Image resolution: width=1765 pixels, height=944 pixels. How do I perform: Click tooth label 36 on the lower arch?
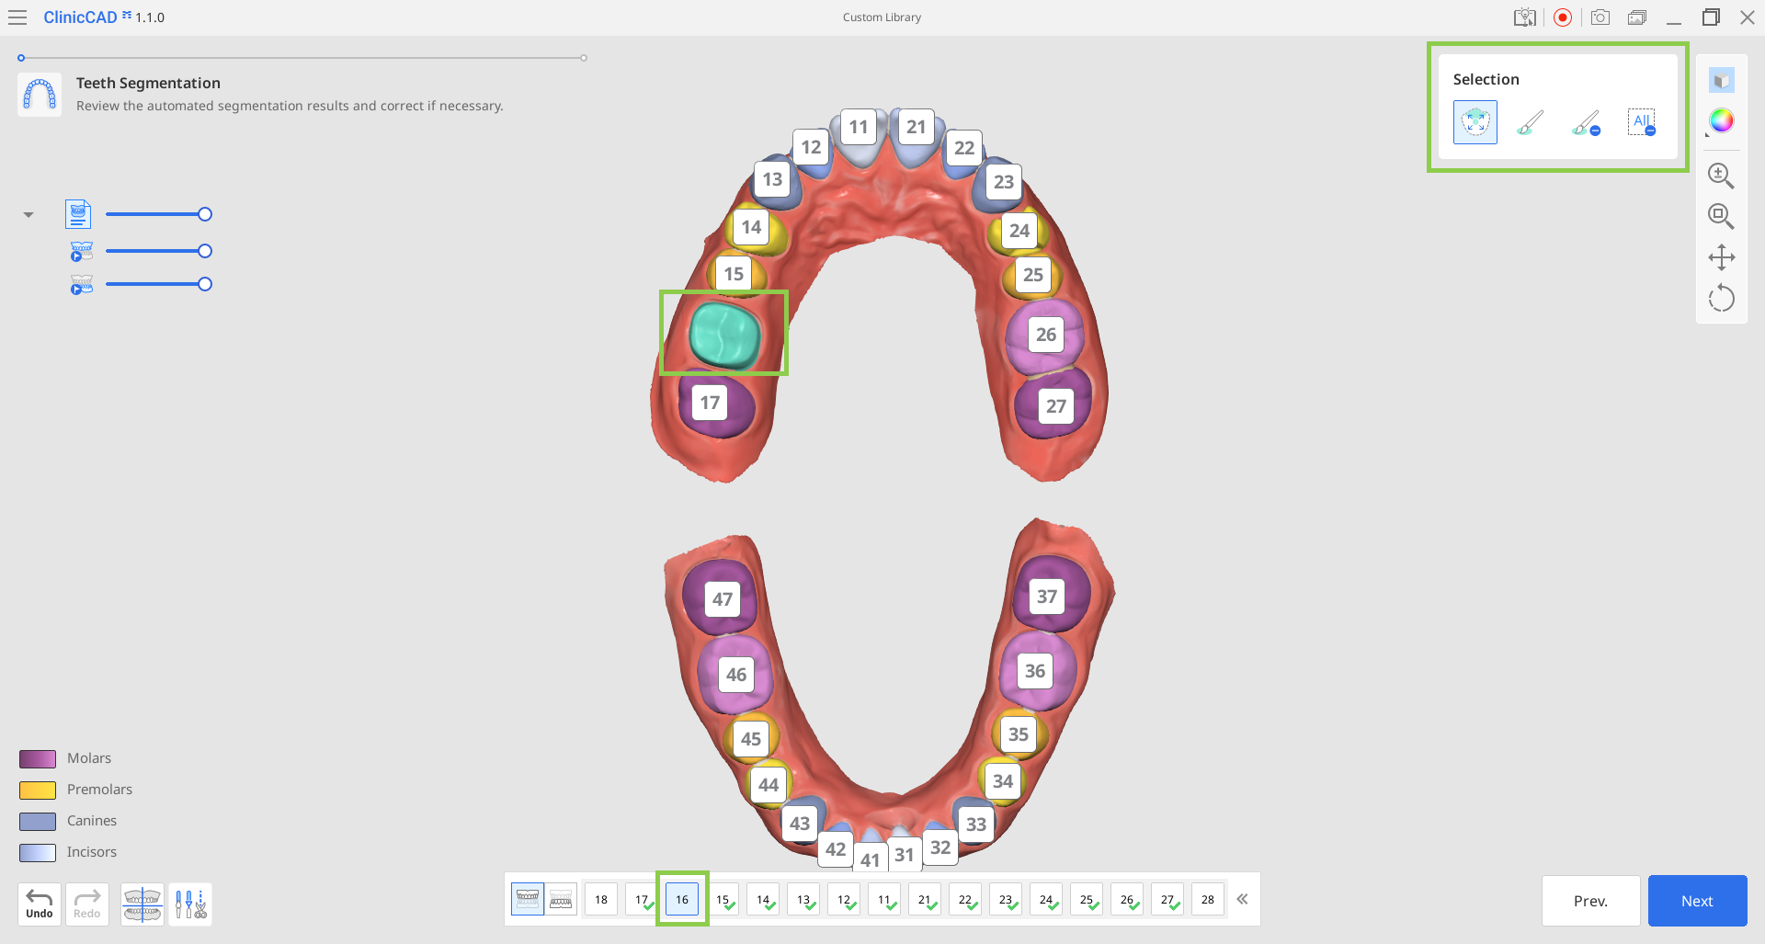coord(1035,671)
